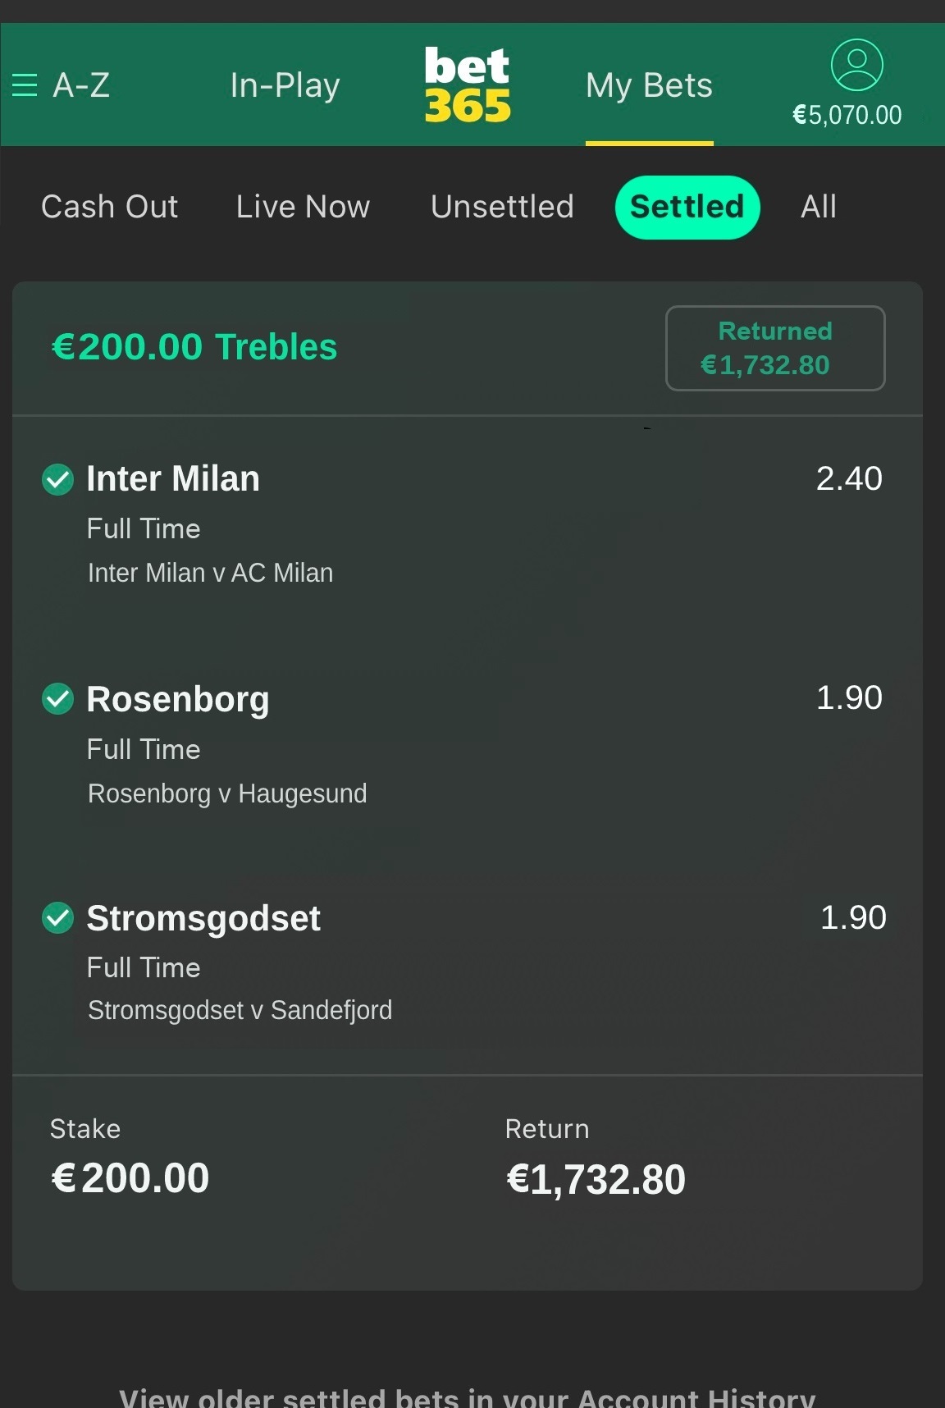Open the In-Play section
The width and height of the screenshot is (945, 1408).
285,85
